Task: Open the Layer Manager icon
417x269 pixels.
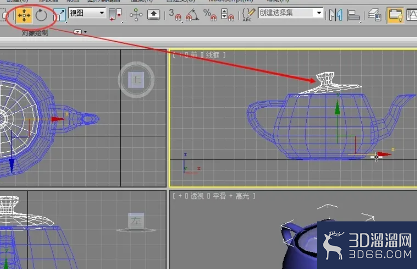Action: [374, 15]
